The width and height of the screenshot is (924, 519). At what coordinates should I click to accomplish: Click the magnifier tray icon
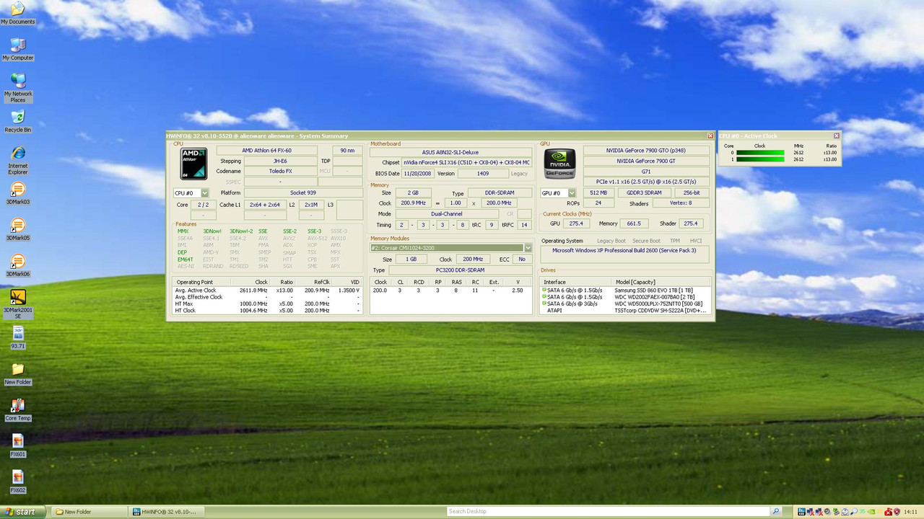854,512
